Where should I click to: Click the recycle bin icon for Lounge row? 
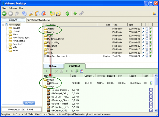coord(147,32)
